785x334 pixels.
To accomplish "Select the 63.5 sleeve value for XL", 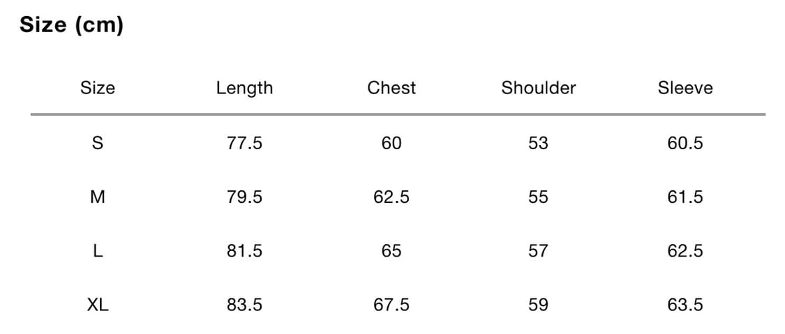I will coord(685,305).
